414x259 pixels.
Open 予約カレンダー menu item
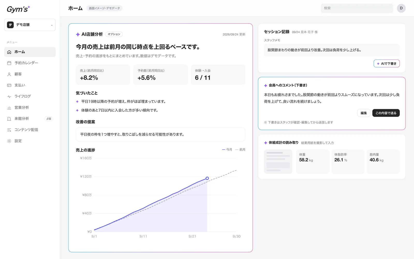pyautogui.click(x=30, y=63)
